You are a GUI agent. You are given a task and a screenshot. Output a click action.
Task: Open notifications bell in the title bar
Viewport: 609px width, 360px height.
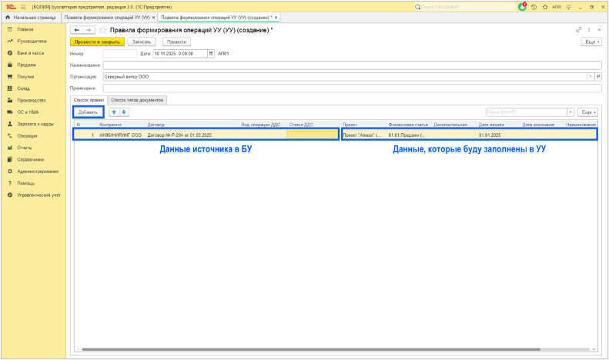(523, 6)
